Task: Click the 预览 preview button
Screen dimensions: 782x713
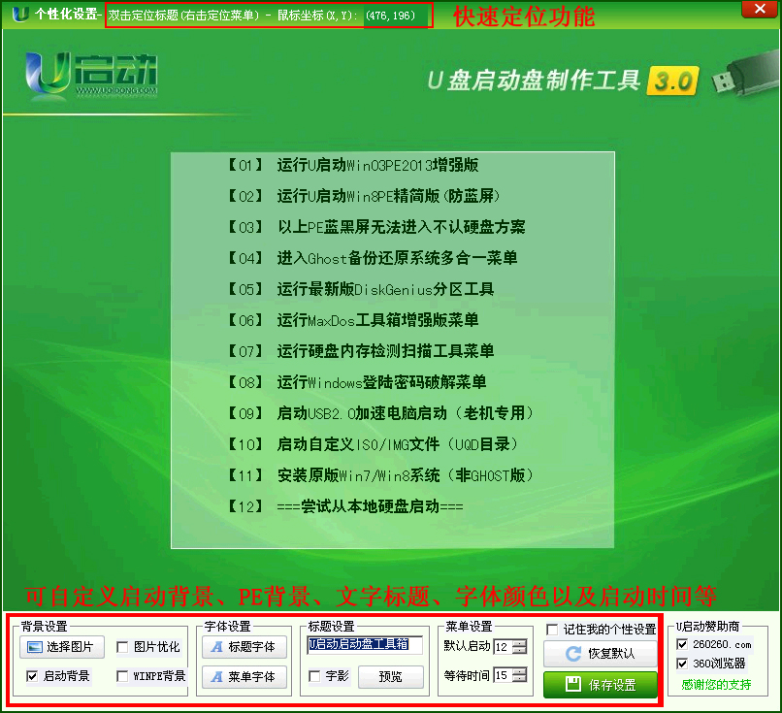Action: (390, 676)
